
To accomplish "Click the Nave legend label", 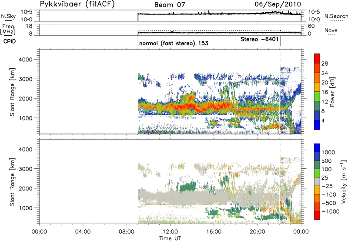I will pyautogui.click(x=331, y=30).
